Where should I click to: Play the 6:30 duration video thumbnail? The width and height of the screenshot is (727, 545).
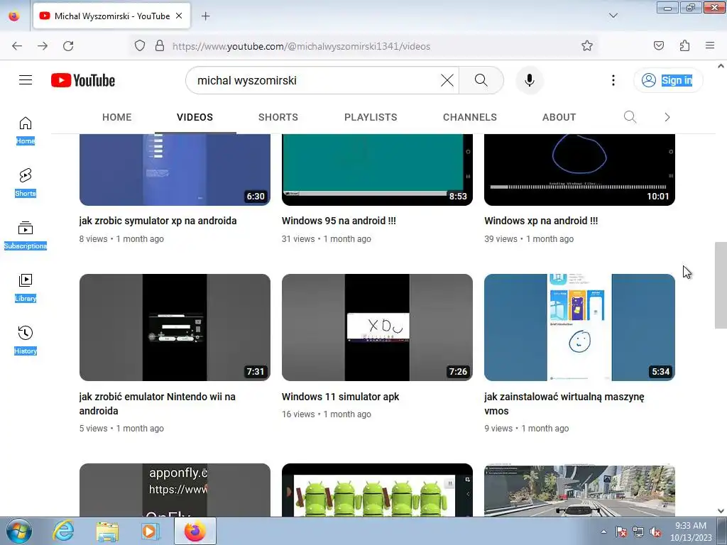point(175,170)
